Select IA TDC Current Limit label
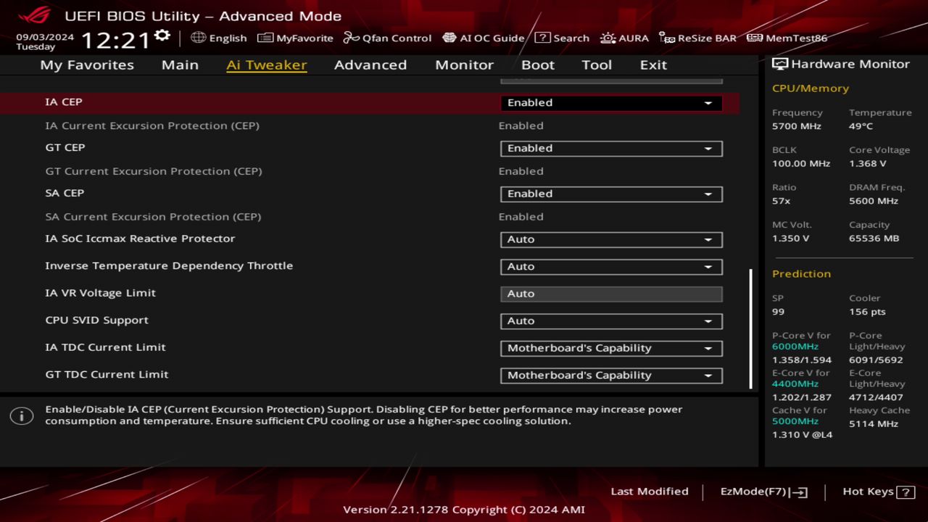This screenshot has height=522, width=928. (x=106, y=347)
